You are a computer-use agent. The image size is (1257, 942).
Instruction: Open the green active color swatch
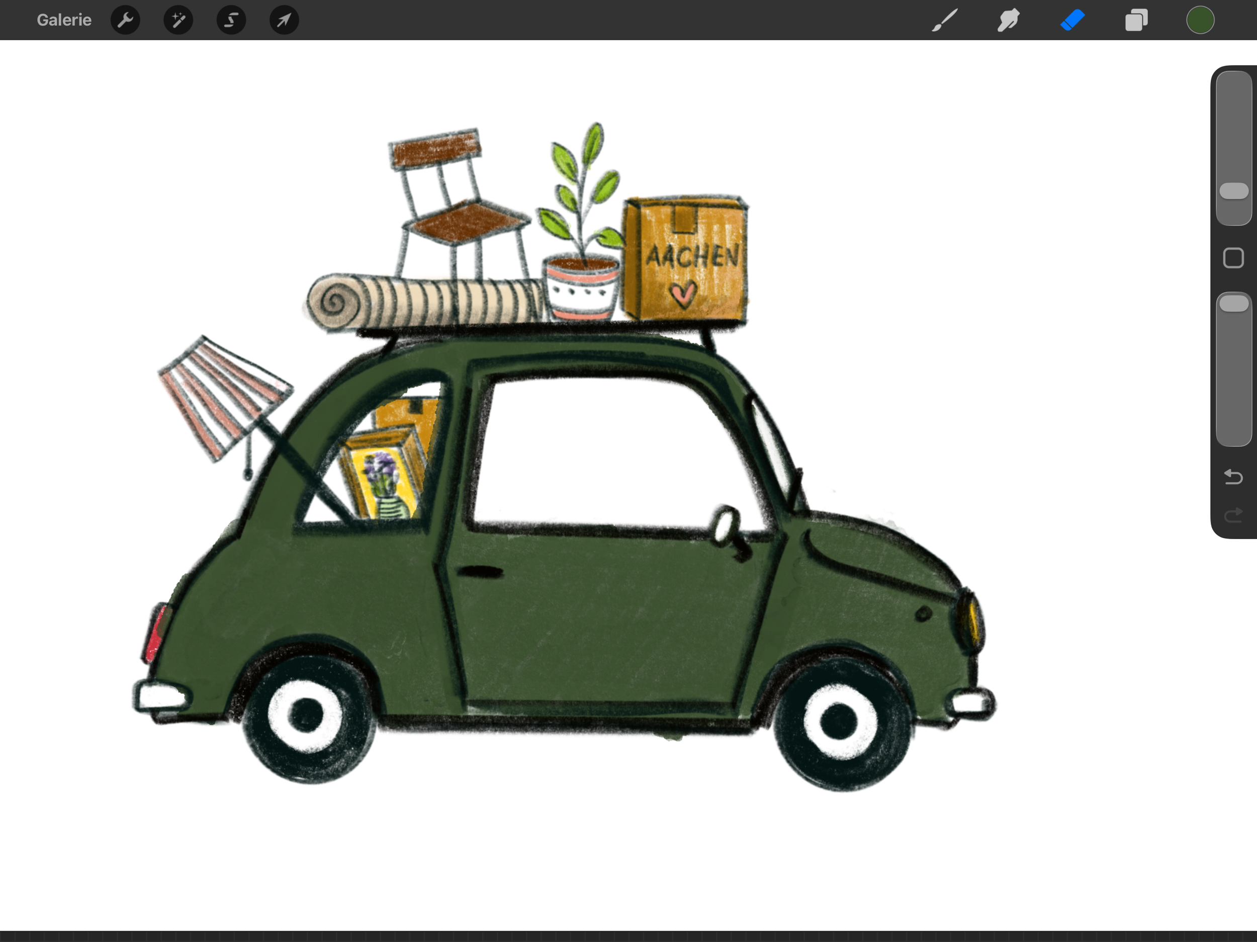[x=1200, y=20]
